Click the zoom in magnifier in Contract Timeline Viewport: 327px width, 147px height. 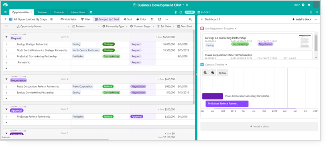point(213,73)
